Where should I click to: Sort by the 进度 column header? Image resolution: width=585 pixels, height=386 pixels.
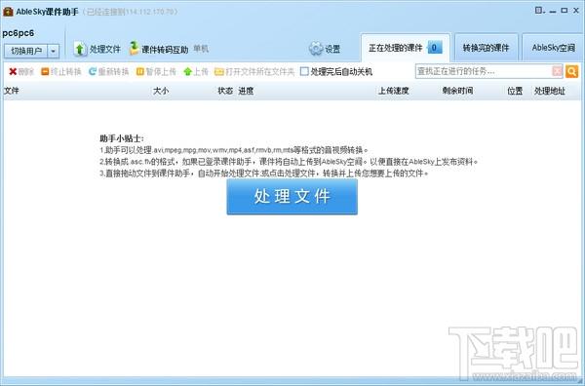pyautogui.click(x=246, y=91)
